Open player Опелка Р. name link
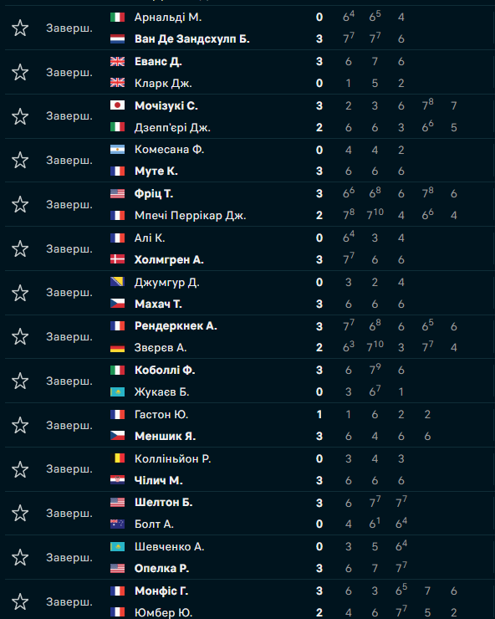Image resolution: width=495 pixels, height=619 pixels. (x=162, y=568)
